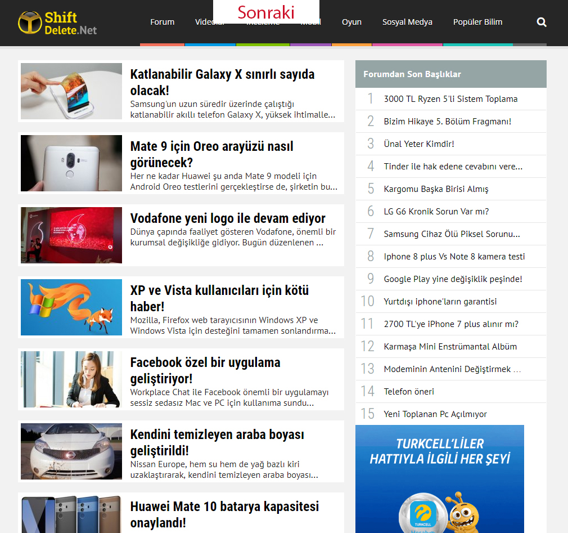Open the white Nissan car thumbnail
568x533 pixels.
[71, 451]
